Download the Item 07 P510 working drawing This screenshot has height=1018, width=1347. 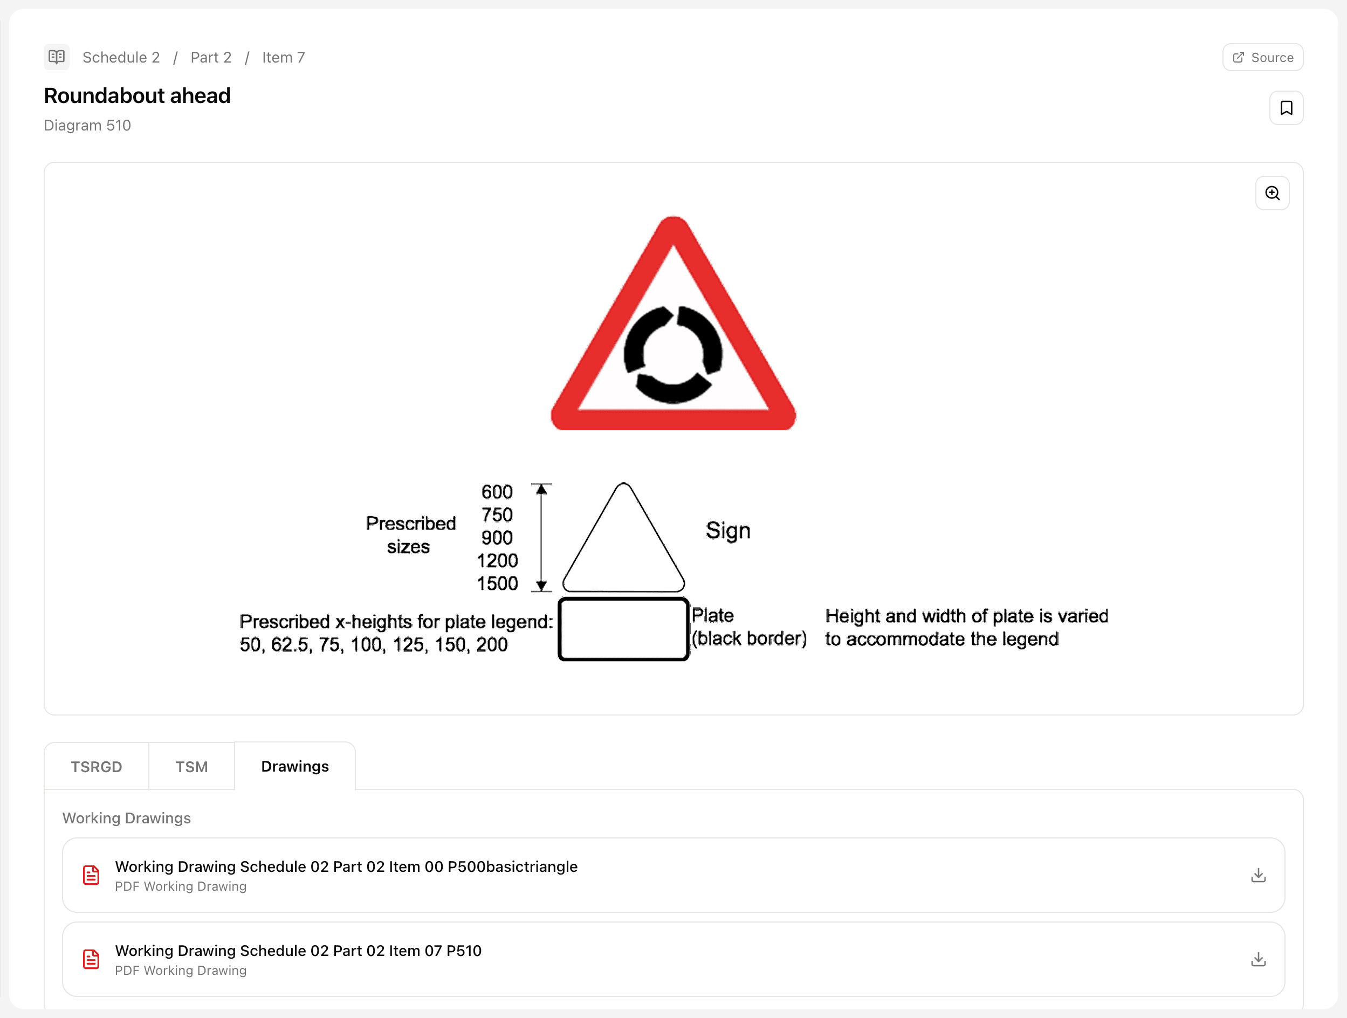click(1258, 959)
